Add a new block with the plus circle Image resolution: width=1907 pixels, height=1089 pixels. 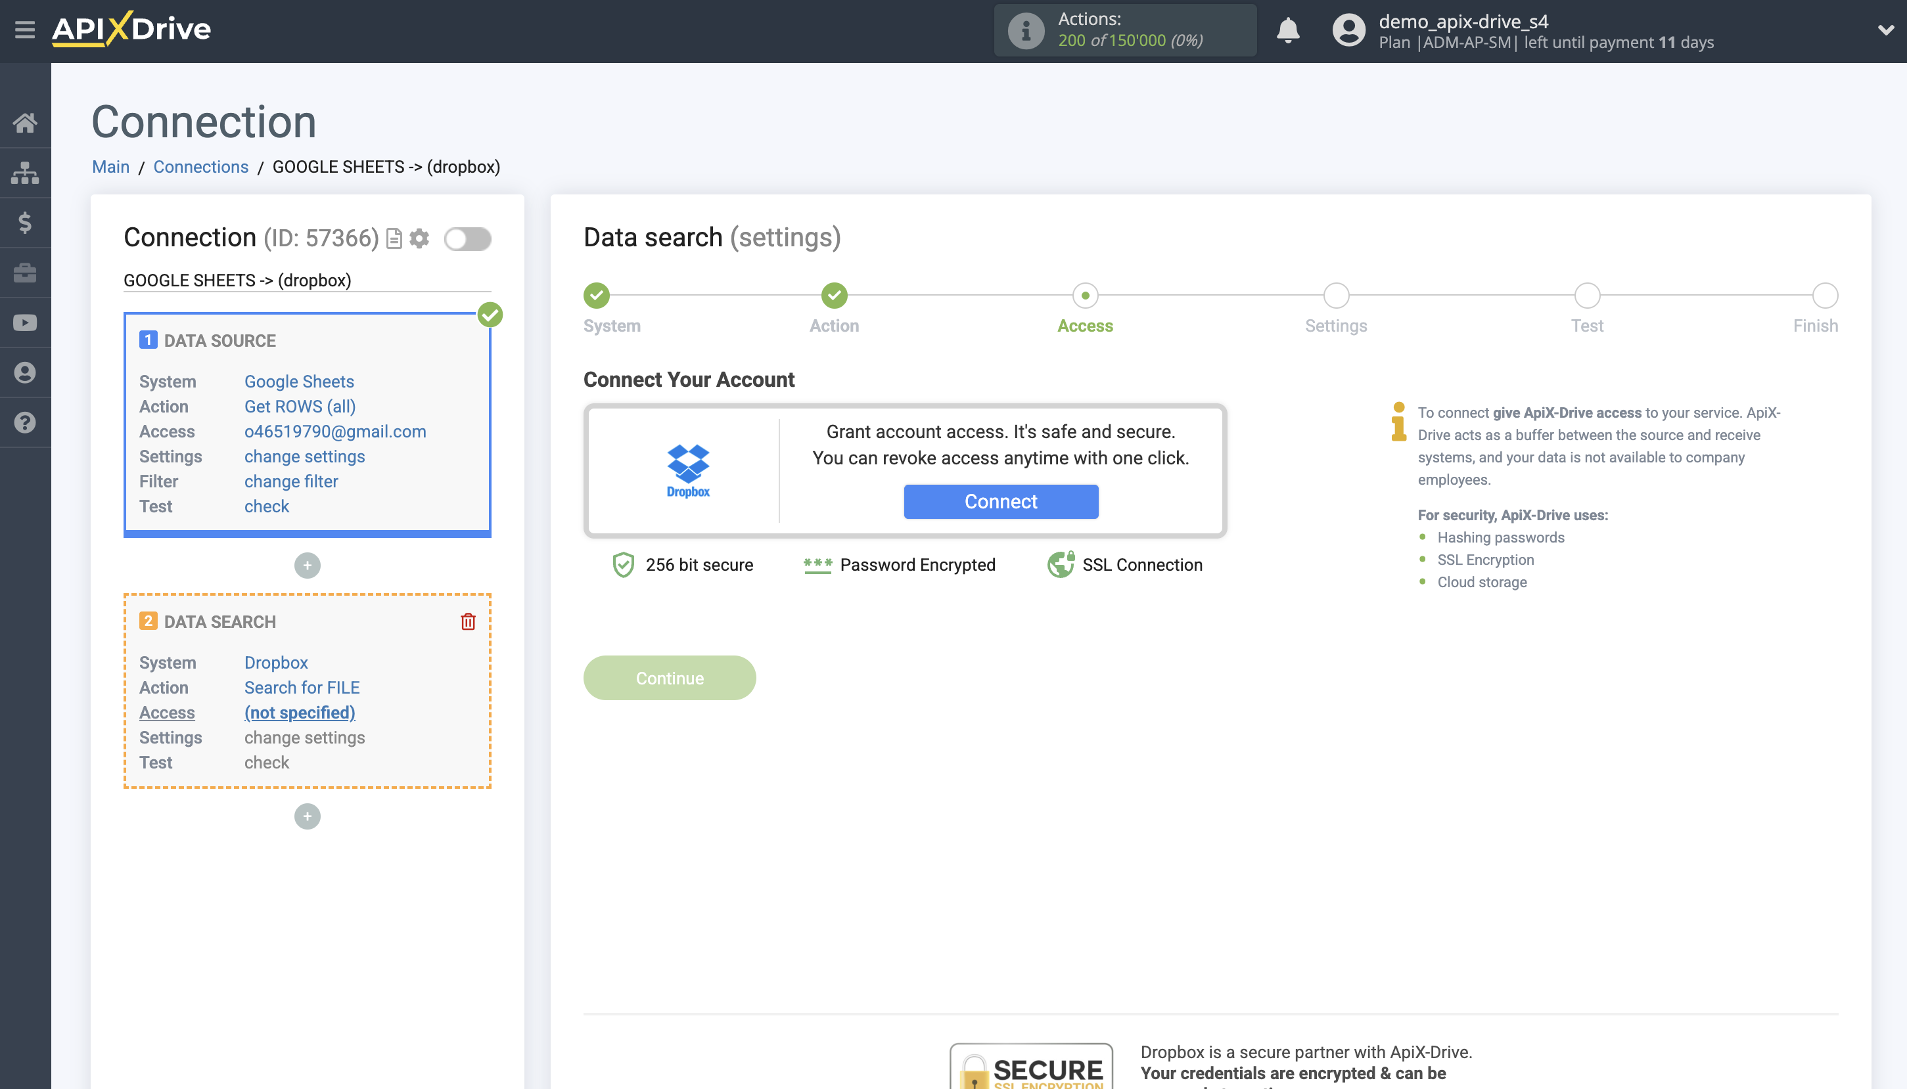click(307, 816)
